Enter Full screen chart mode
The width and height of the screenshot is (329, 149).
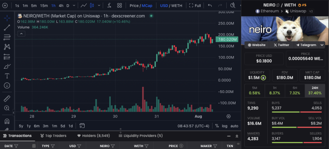click(x=195, y=6)
